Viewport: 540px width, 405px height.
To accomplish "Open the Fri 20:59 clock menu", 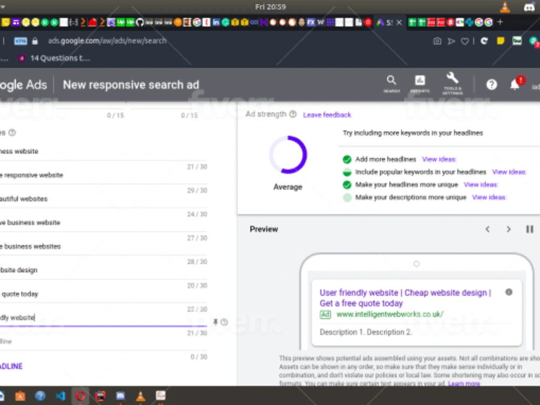I will [271, 6].
